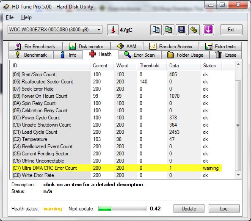Select the File Benchmark tab
Screen dimensions: 251x221
click(36, 47)
